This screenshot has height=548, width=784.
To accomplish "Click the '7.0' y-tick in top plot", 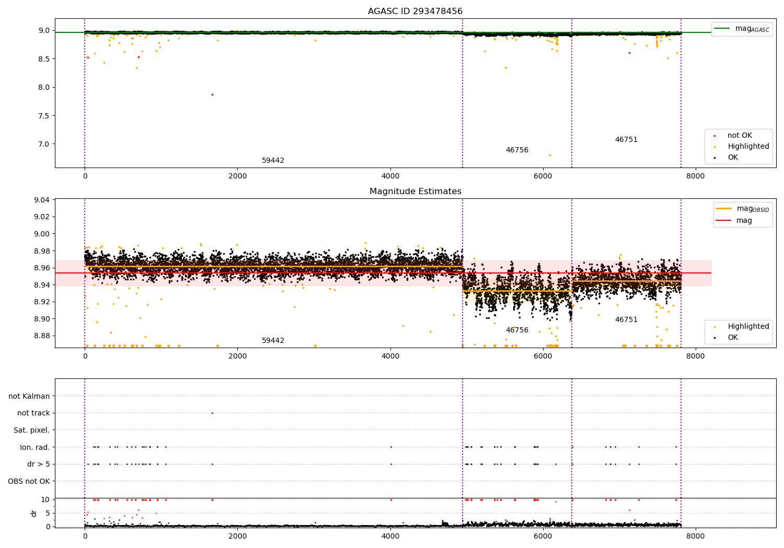I will pos(44,144).
